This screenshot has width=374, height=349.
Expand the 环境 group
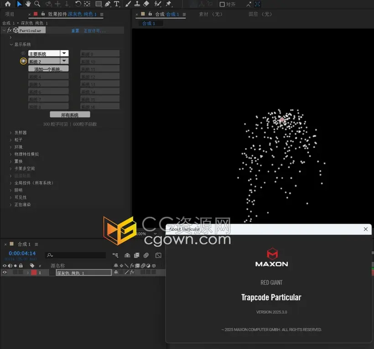[10, 147]
